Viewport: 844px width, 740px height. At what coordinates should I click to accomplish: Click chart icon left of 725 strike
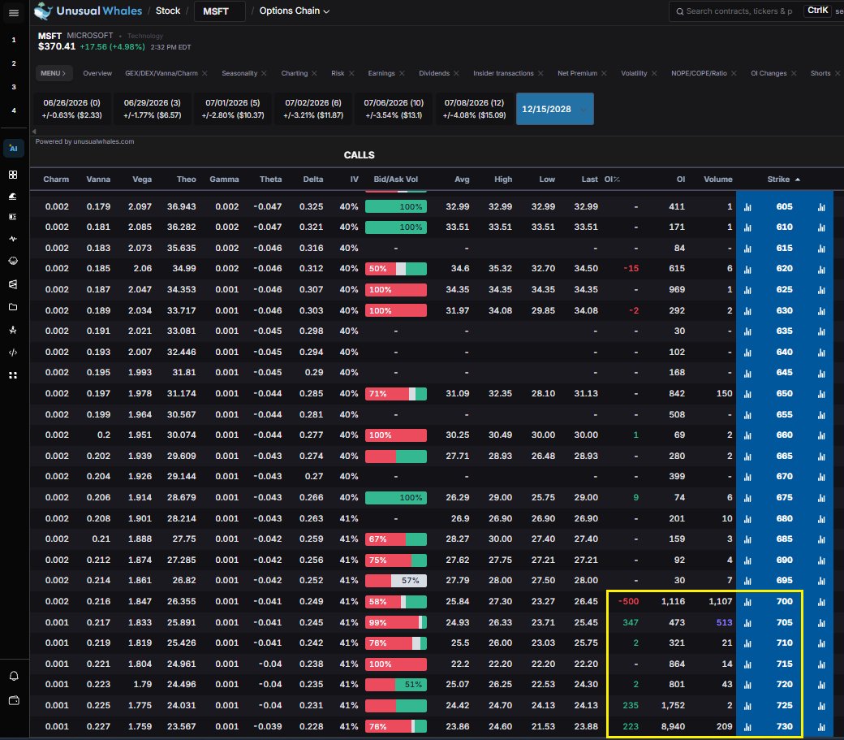tap(747, 706)
